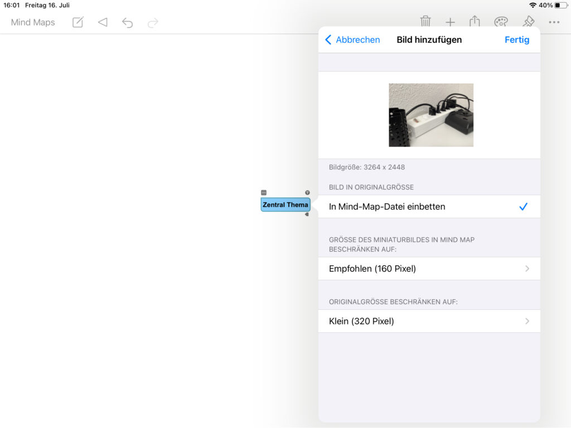This screenshot has height=428, width=571.
Task: Open the color palette icon
Action: pos(501,22)
